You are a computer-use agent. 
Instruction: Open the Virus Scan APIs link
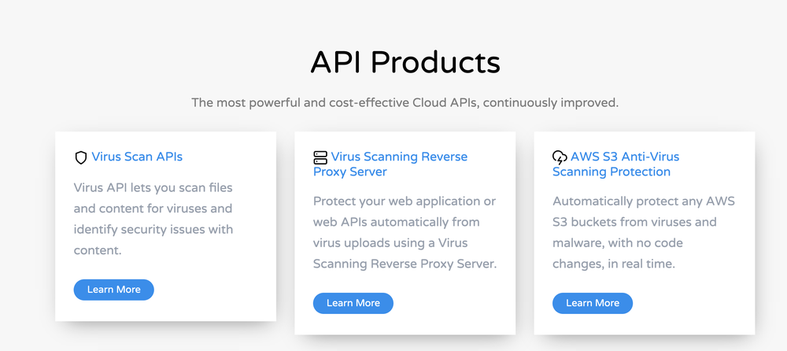(x=137, y=157)
